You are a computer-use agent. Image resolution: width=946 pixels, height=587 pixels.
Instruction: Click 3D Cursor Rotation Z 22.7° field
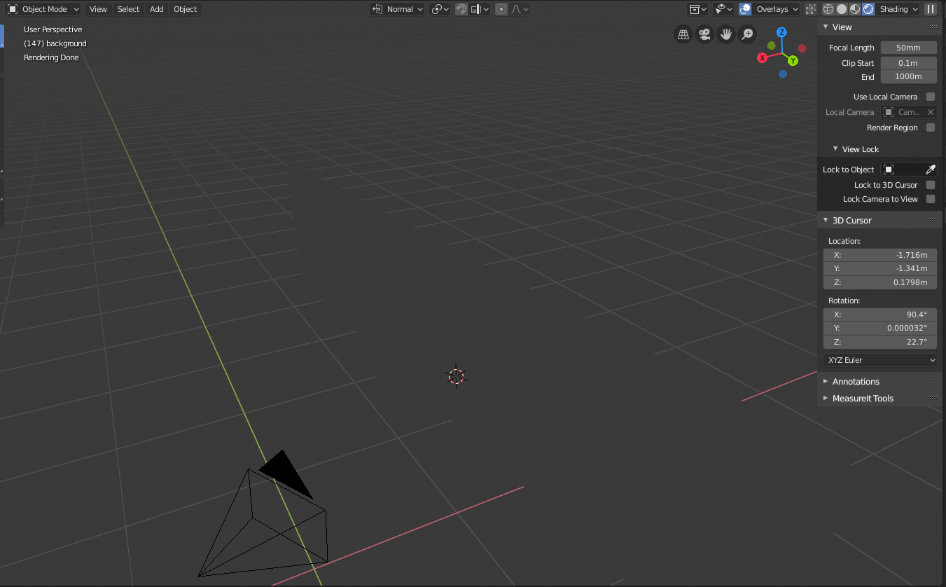point(880,342)
